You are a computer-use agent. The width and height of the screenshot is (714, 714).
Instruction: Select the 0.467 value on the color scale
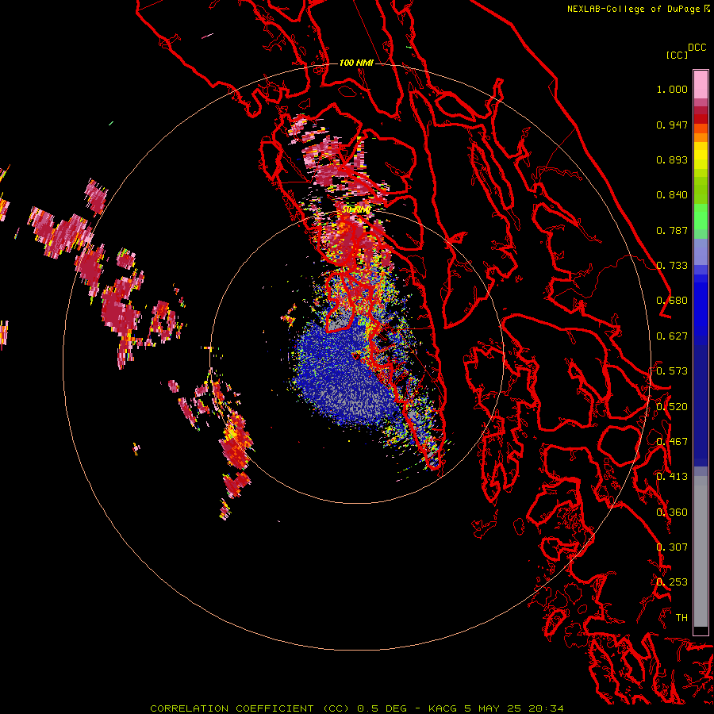[672, 442]
